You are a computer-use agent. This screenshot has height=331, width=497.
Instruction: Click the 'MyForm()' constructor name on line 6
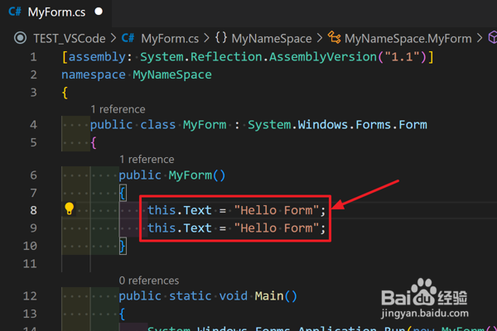(197, 175)
